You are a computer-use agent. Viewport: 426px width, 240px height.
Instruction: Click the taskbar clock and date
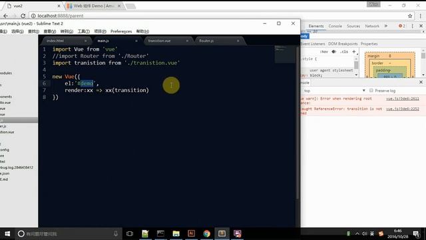point(398,234)
